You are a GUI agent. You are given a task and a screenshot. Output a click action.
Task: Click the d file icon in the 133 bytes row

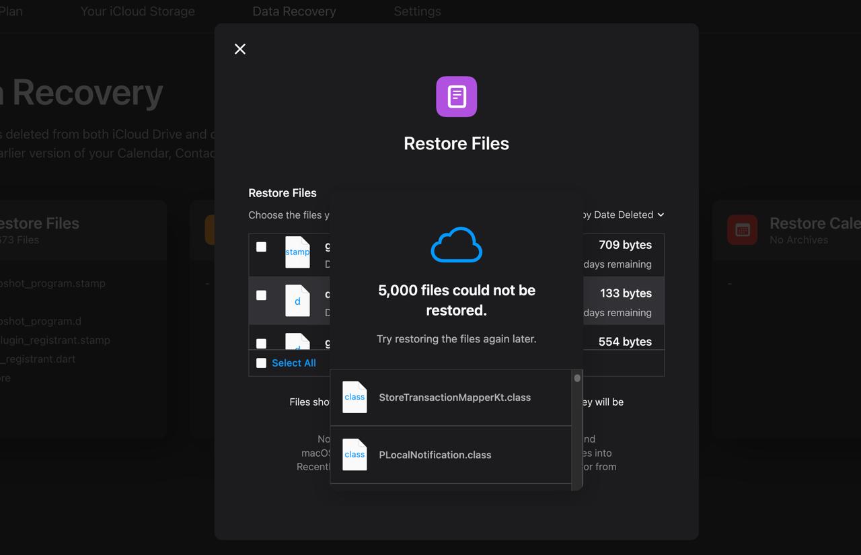[297, 301]
